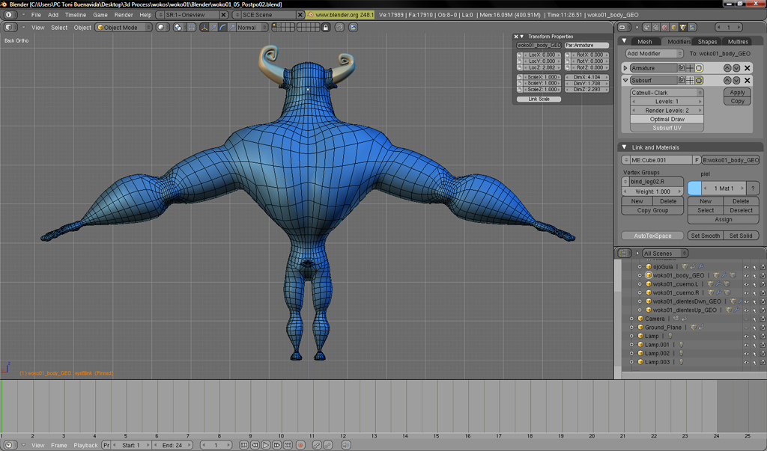This screenshot has height=451, width=767.
Task: Toggle render visibility for Lamp.003
Action: pyautogui.click(x=763, y=362)
